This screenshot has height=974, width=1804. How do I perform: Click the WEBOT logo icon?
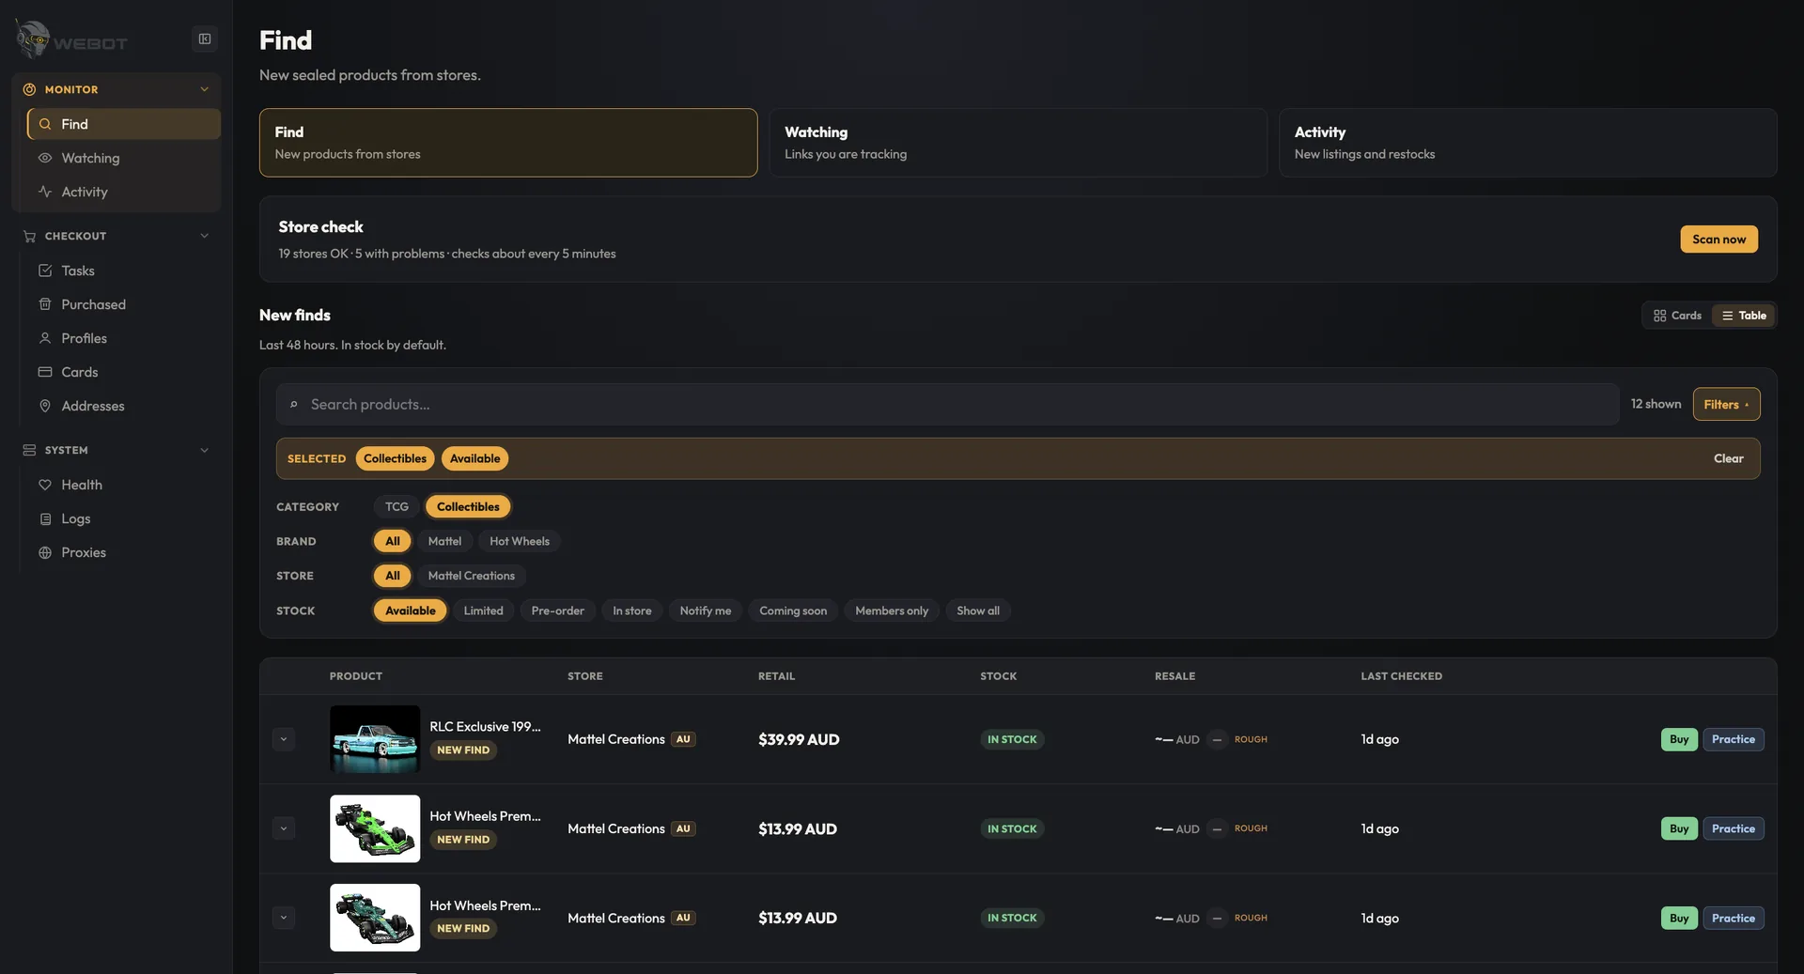coord(33,39)
